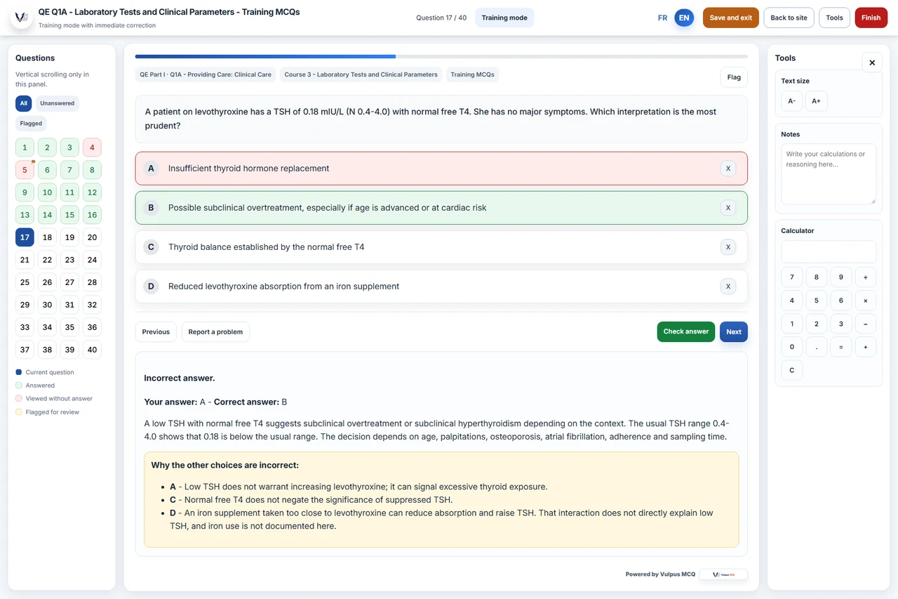Click Back to site button
Image resolution: width=898 pixels, height=599 pixels.
coord(789,18)
